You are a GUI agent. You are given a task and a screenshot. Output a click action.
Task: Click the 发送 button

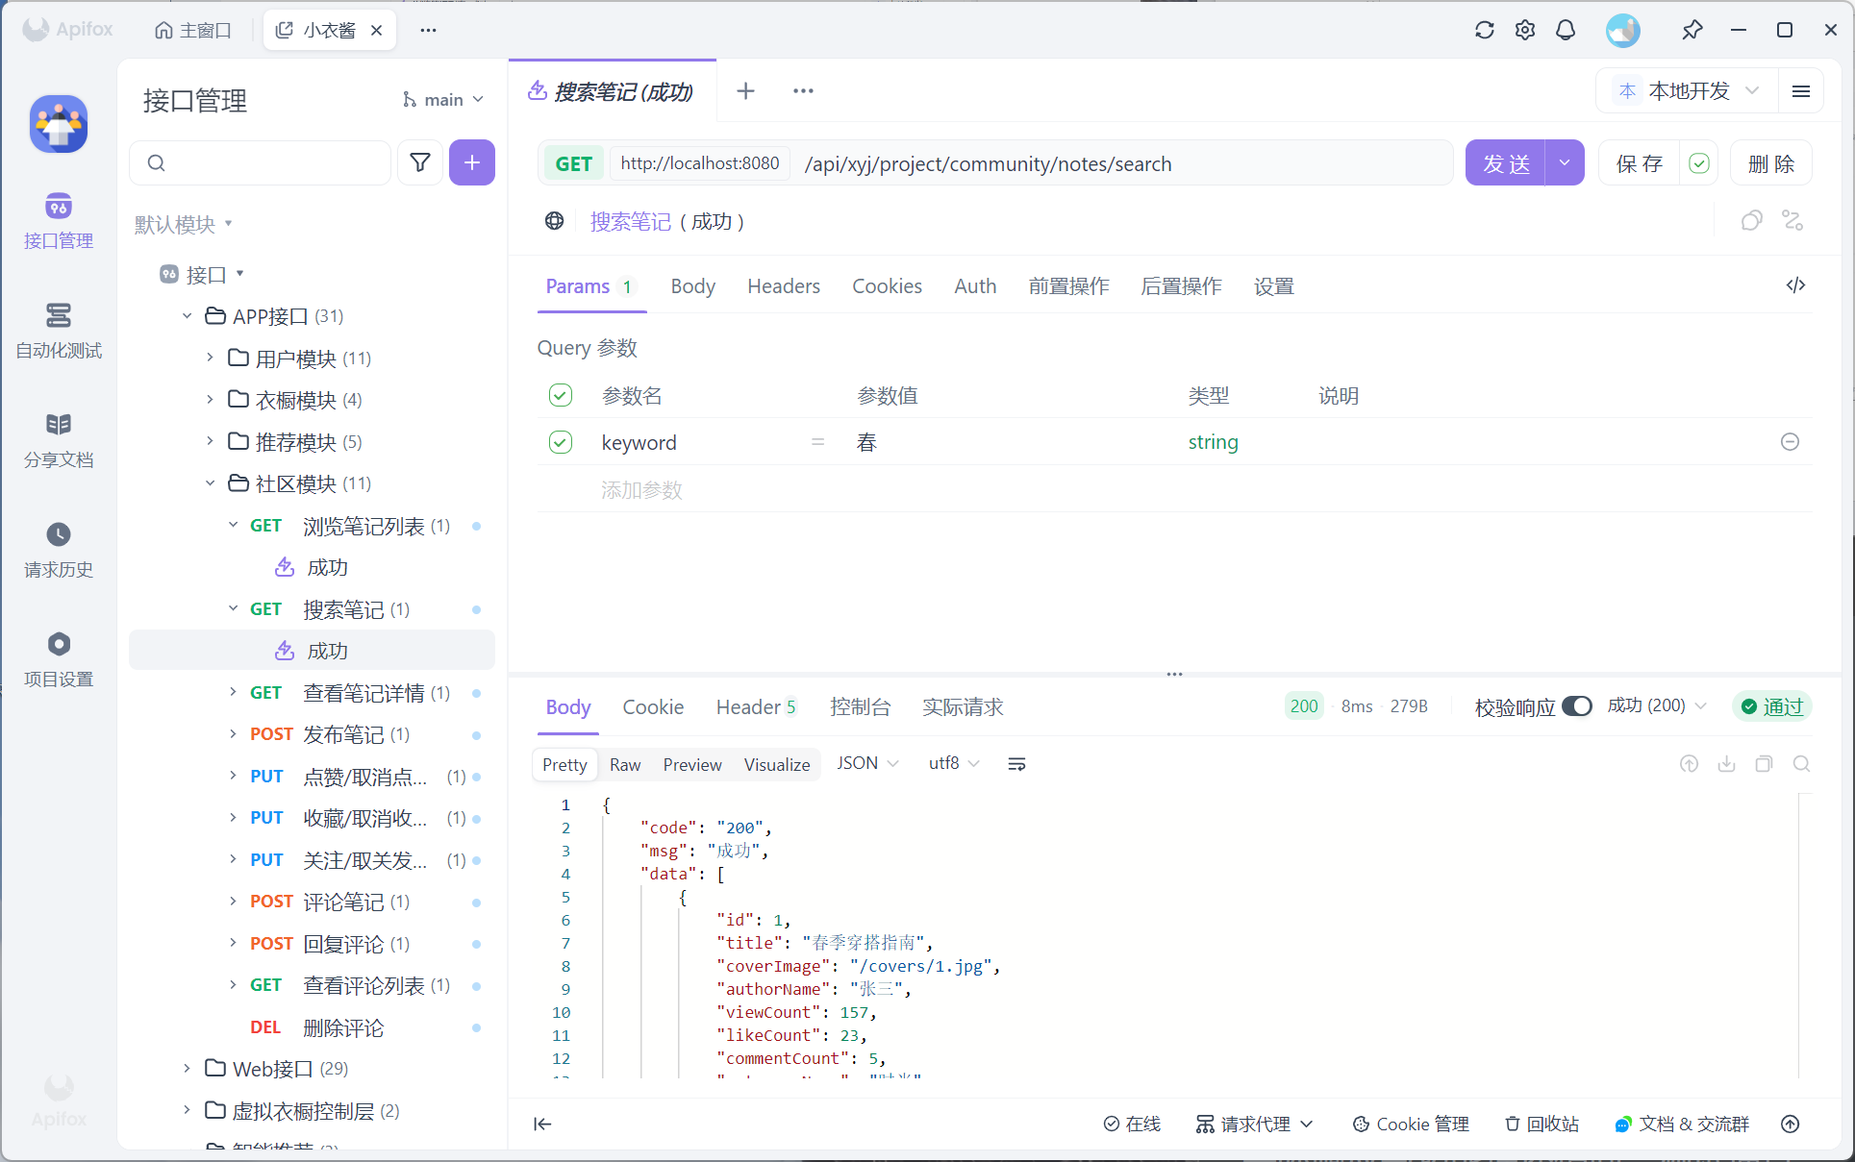[x=1505, y=163]
